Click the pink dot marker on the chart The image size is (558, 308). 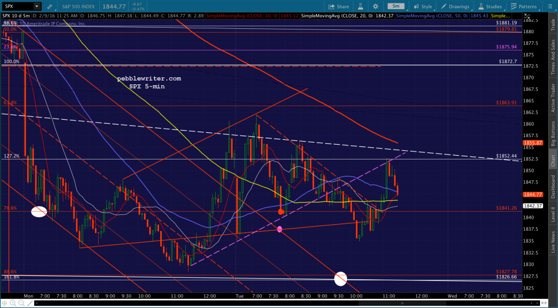[x=280, y=230]
